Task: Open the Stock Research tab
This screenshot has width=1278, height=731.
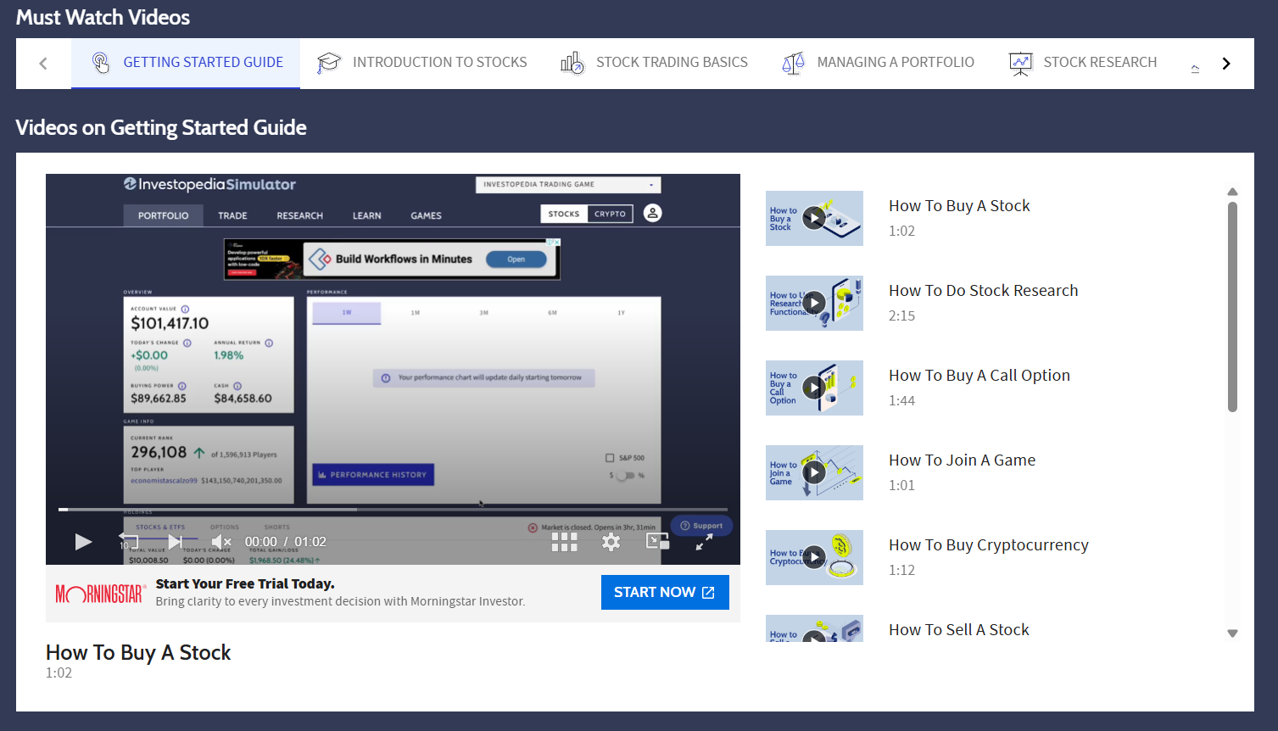Action: tap(1082, 63)
